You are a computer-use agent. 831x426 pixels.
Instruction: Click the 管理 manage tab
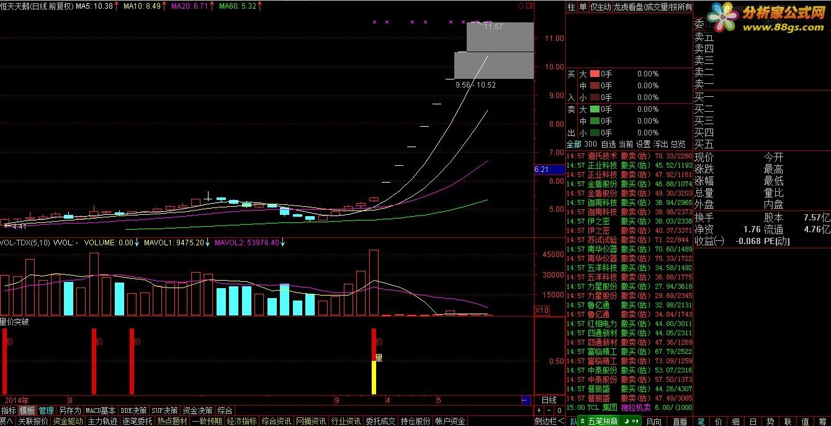tap(47, 410)
